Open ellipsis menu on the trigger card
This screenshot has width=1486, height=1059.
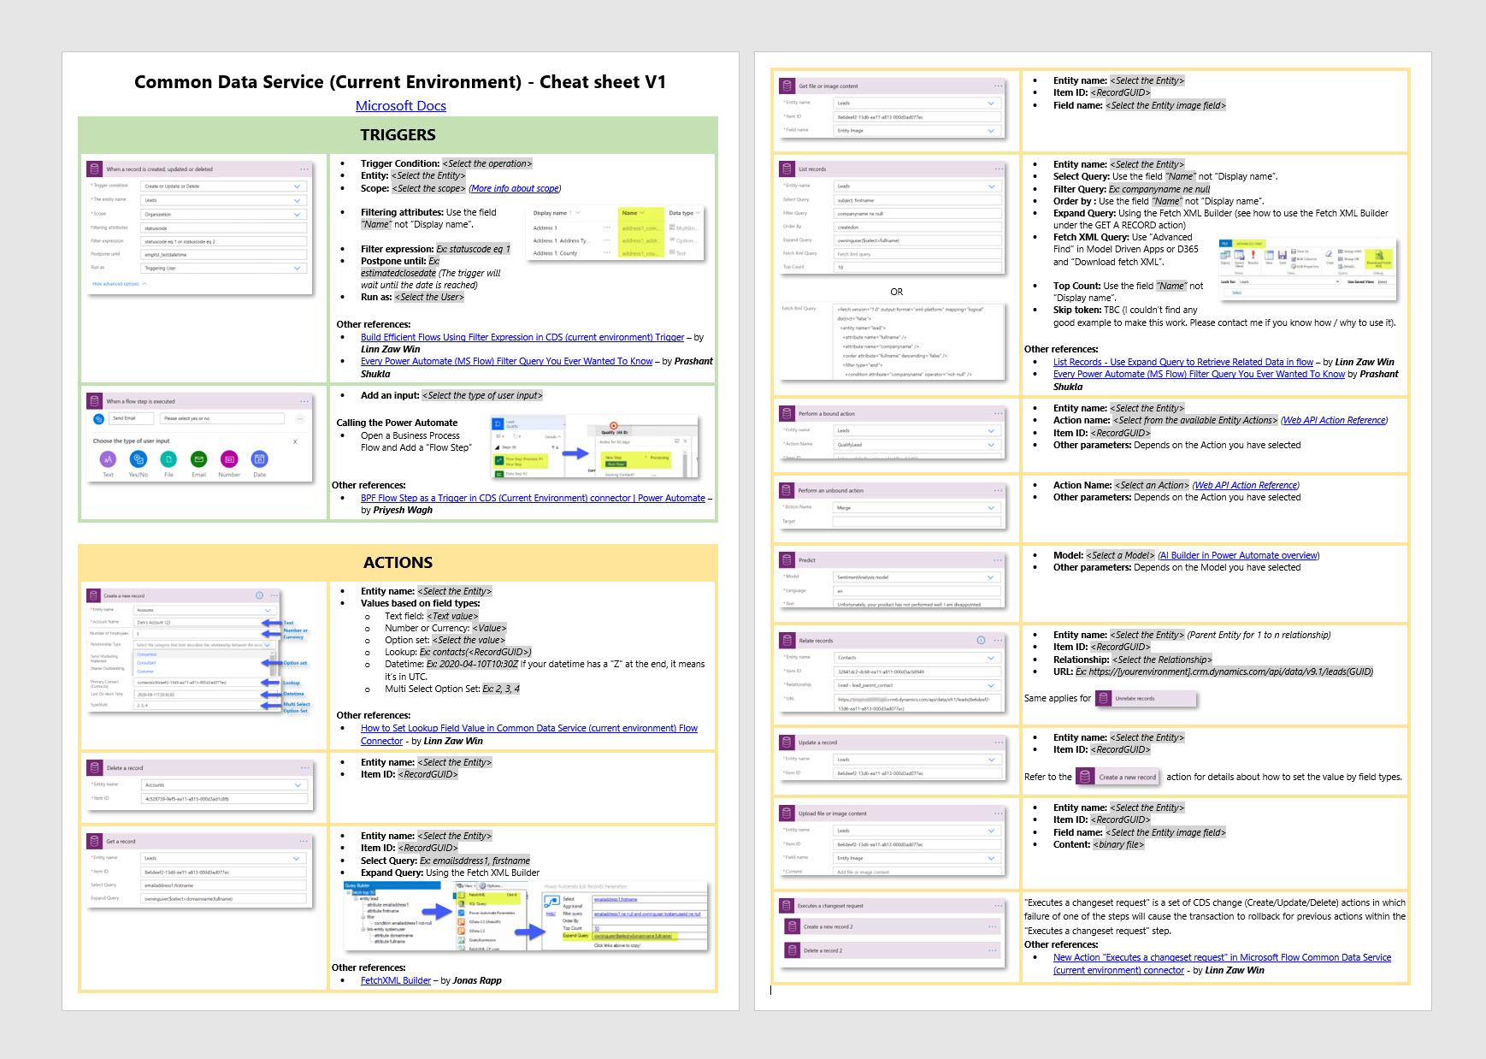(x=304, y=169)
